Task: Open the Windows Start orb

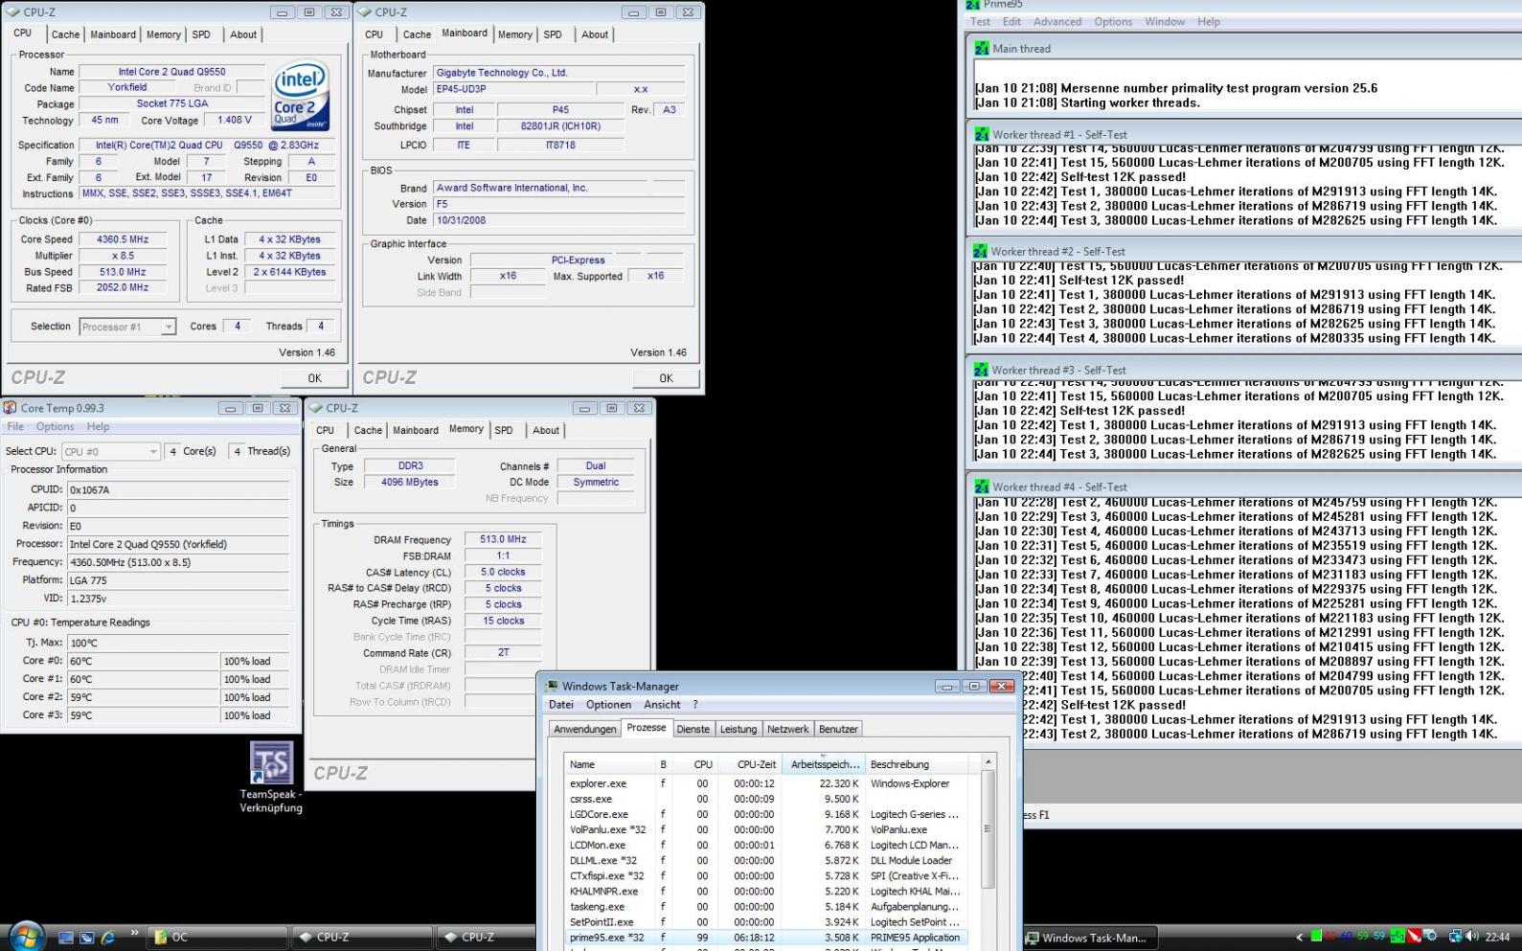Action: (26, 936)
